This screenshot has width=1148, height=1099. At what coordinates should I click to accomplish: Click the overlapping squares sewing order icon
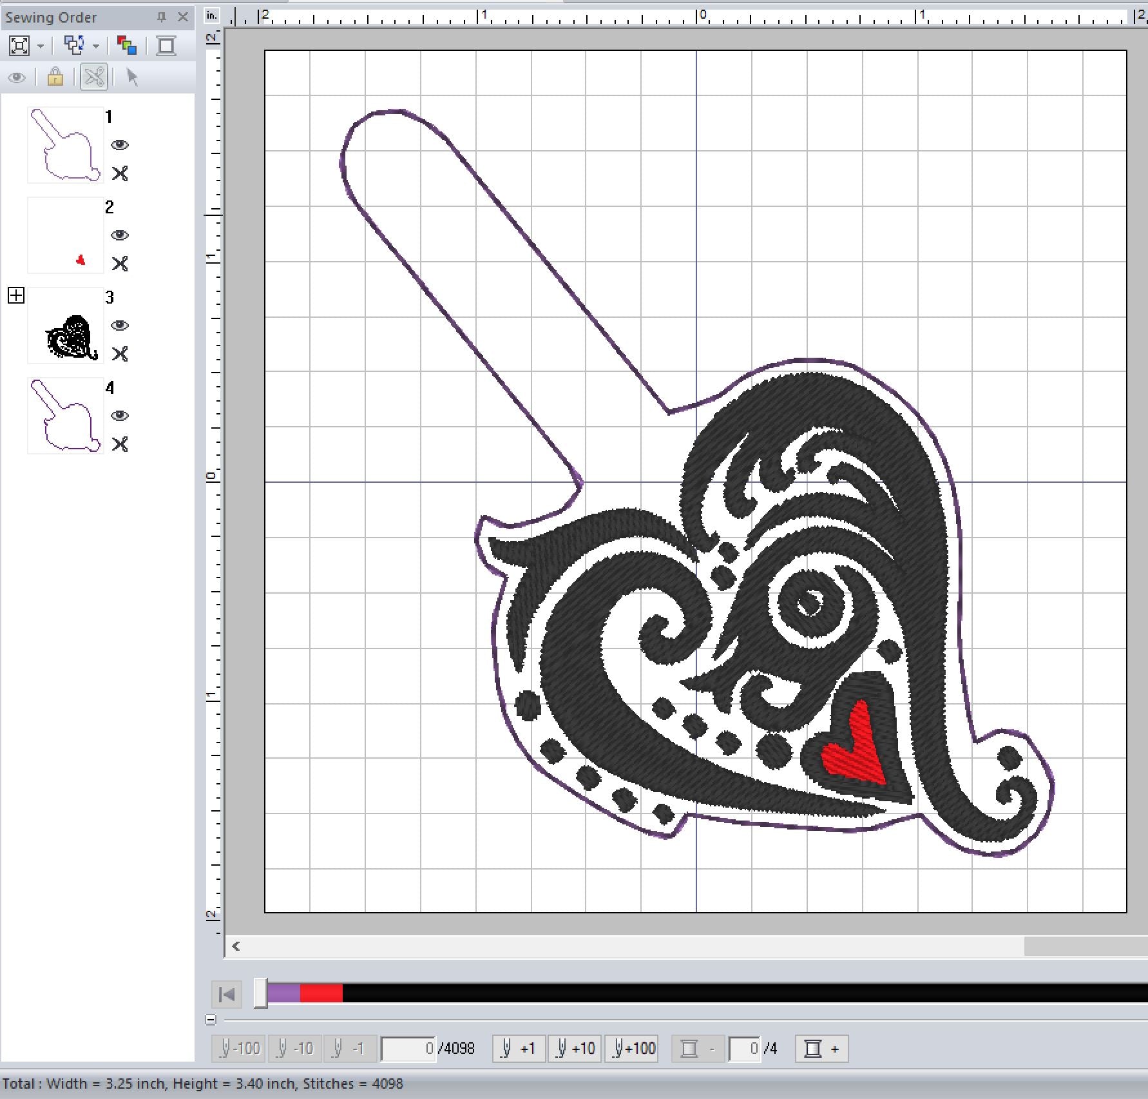coord(74,46)
